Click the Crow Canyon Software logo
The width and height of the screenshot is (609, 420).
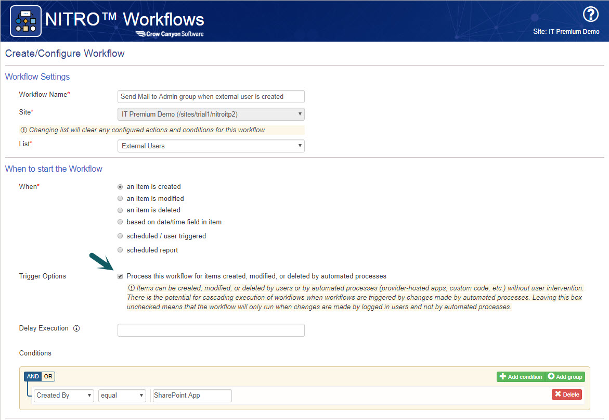point(170,34)
